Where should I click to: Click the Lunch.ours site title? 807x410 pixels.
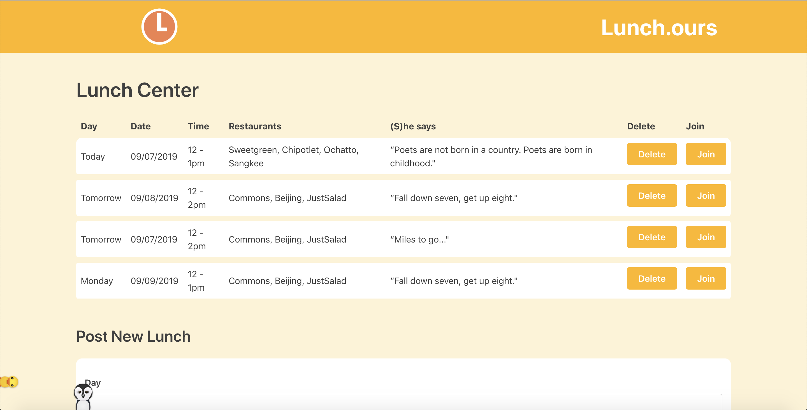tap(658, 27)
